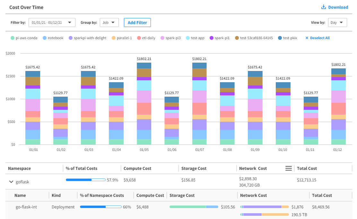Image resolution: width=357 pixels, height=219 pixels.
Task: Sort by the Compute Cost column header
Action: (x=137, y=168)
